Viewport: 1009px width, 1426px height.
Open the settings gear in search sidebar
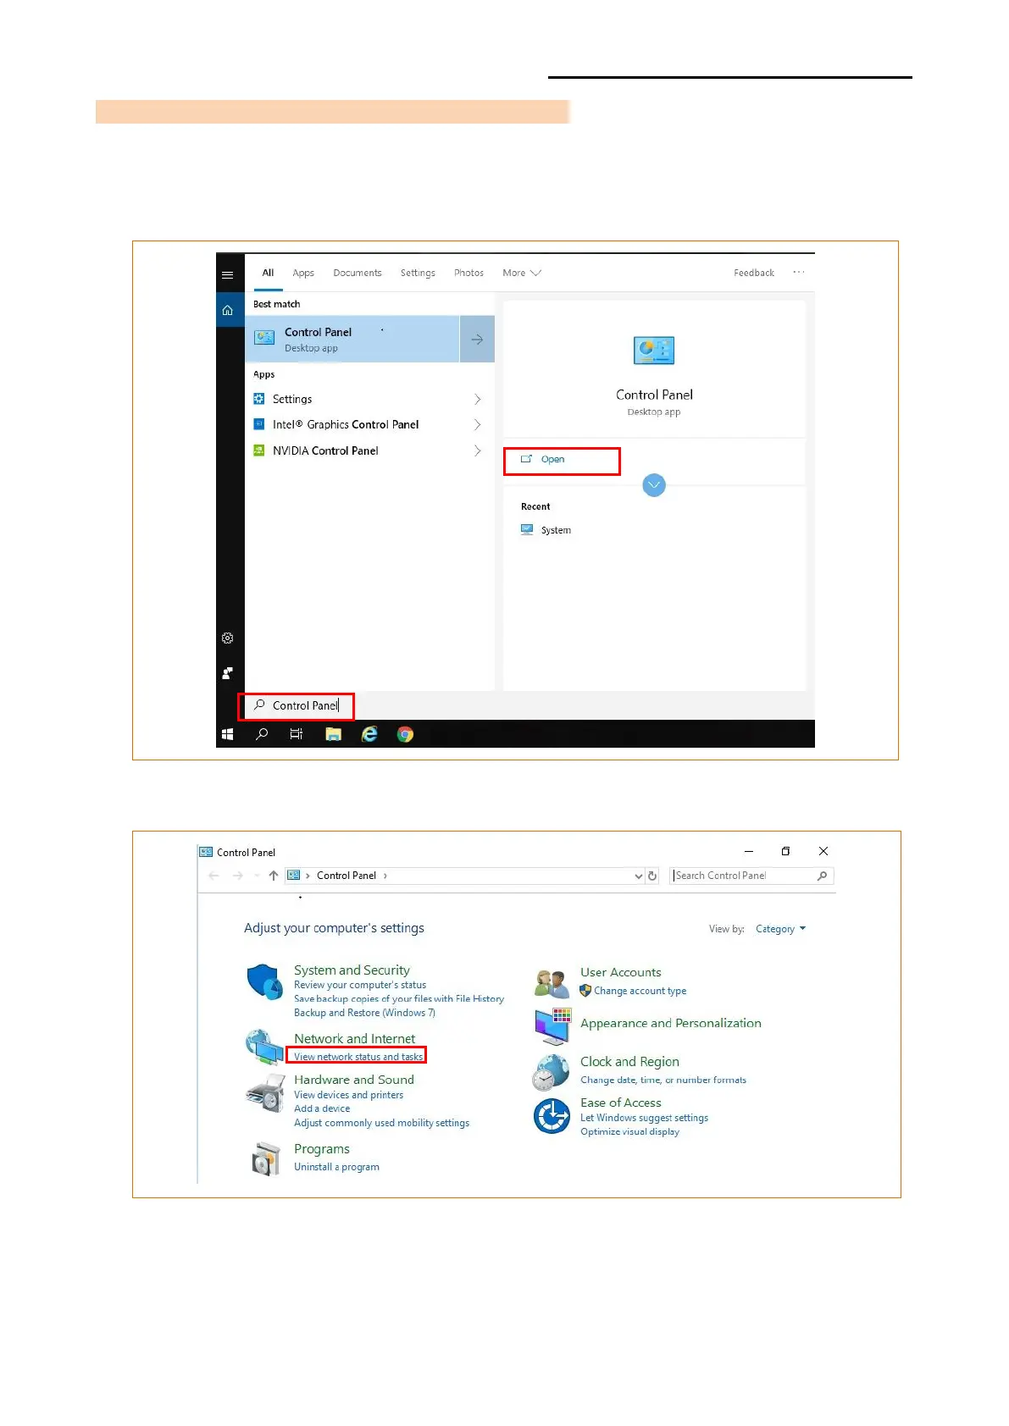tap(227, 638)
